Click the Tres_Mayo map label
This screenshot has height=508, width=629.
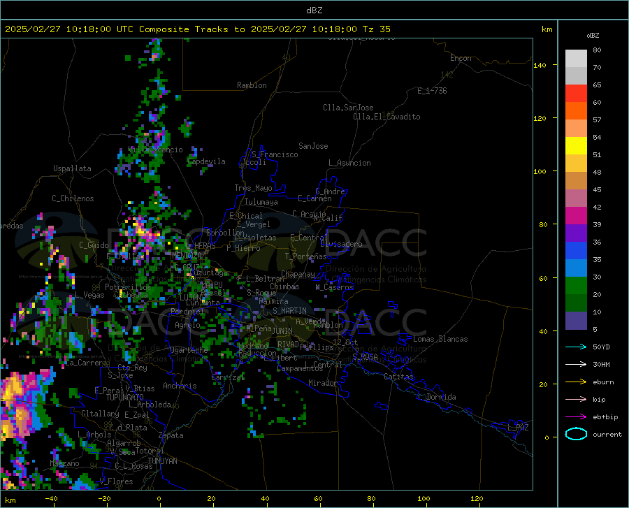(253, 188)
